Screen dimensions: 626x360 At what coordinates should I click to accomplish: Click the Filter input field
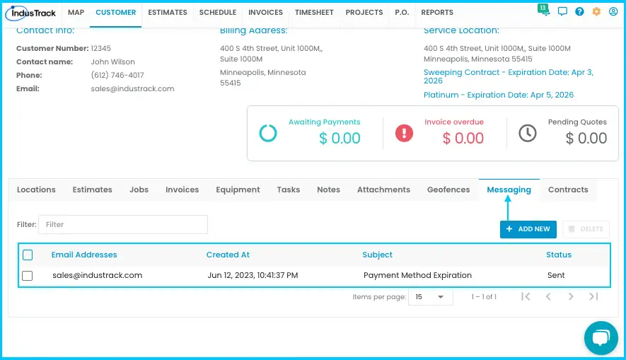(123, 225)
